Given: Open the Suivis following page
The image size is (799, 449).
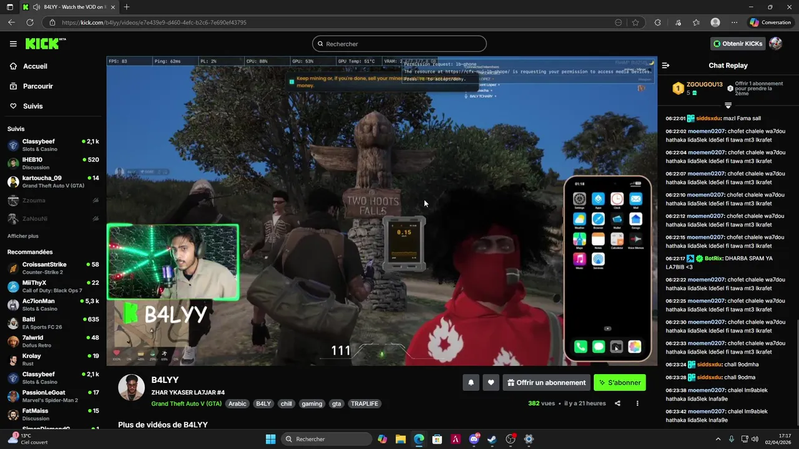Looking at the screenshot, I should (32, 106).
